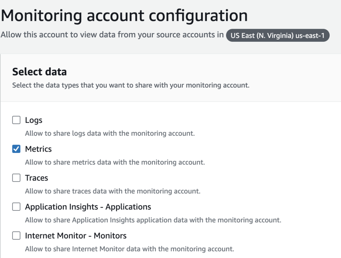The image size is (341, 258).
Task: Click the 'Allow to share metrics data' description
Action: click(x=115, y=162)
